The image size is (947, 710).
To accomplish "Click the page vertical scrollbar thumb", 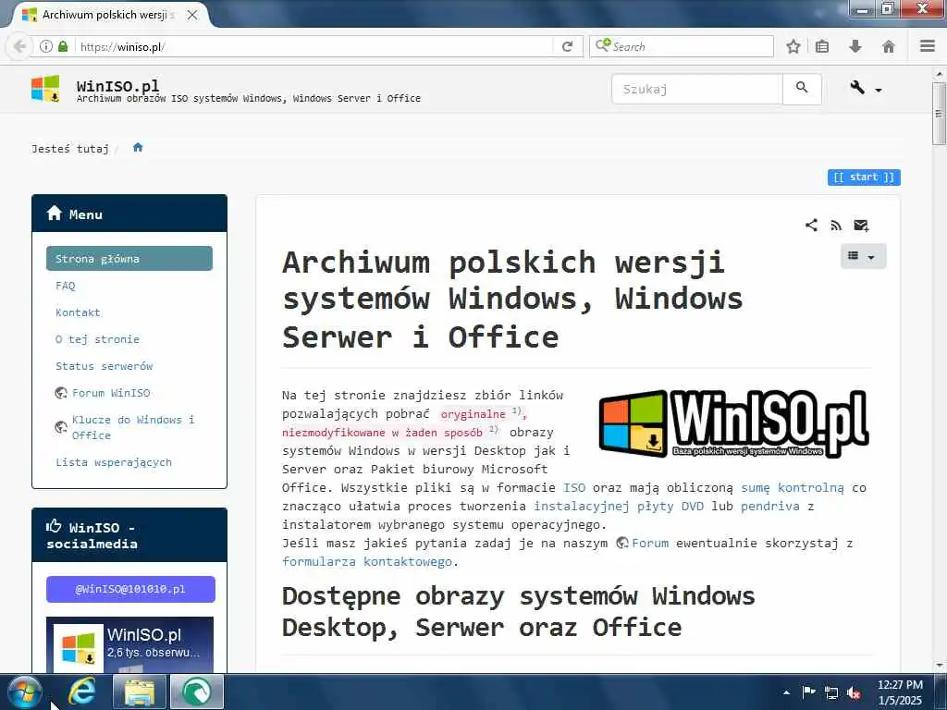I will pos(939,114).
